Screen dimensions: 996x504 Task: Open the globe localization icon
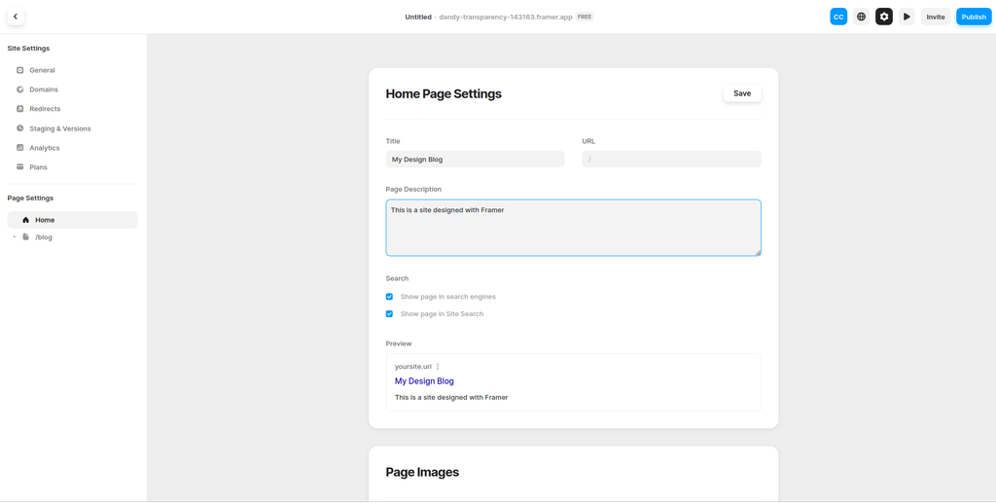click(861, 17)
